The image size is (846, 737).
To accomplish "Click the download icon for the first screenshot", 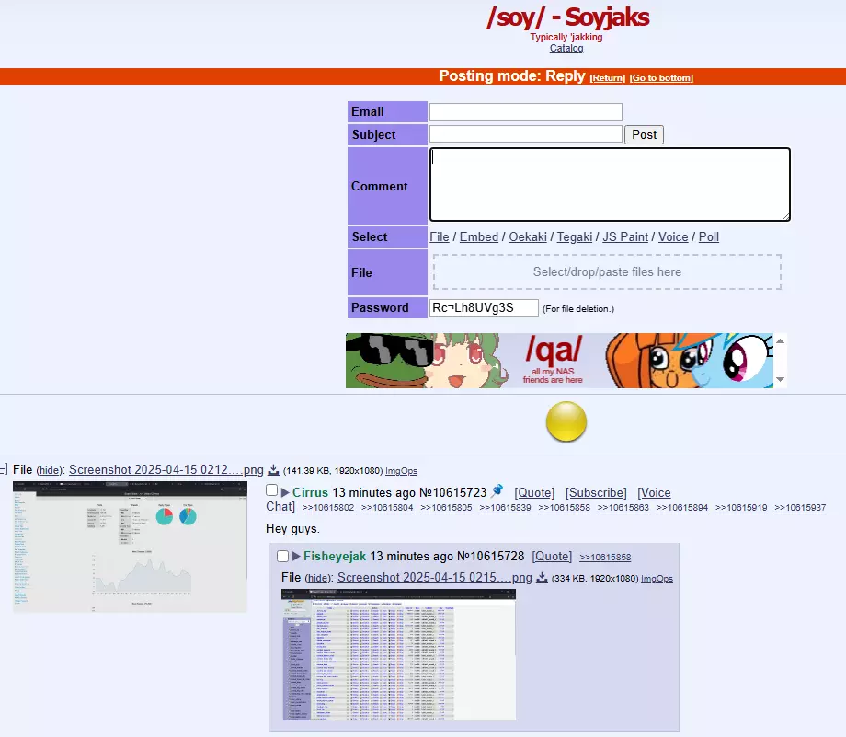I will point(273,470).
